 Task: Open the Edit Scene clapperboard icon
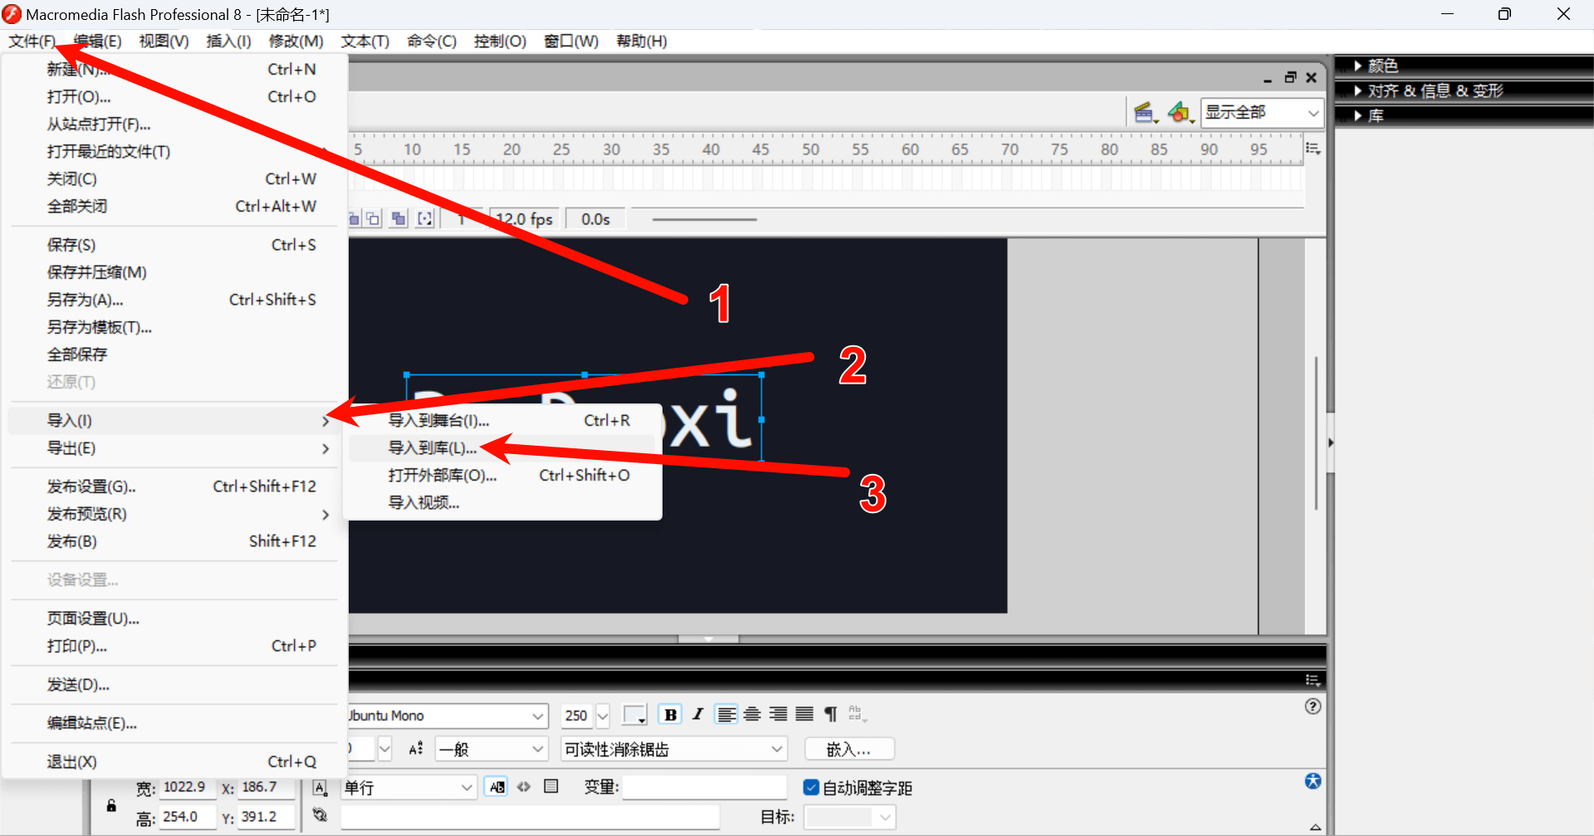[1145, 113]
